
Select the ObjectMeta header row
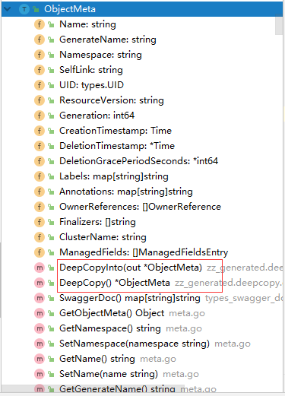[142, 9]
